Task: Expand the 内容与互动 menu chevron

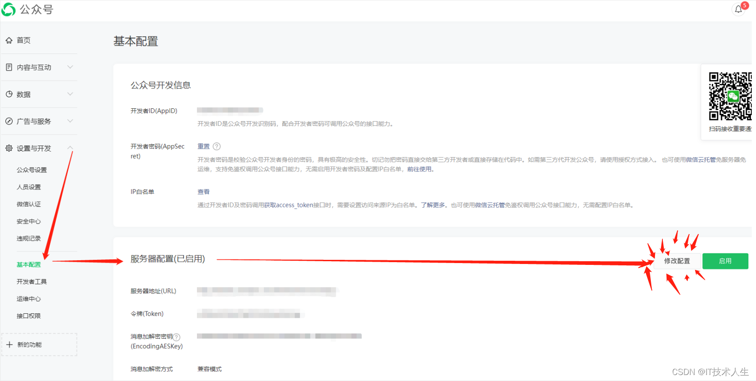Action: pyautogui.click(x=70, y=67)
